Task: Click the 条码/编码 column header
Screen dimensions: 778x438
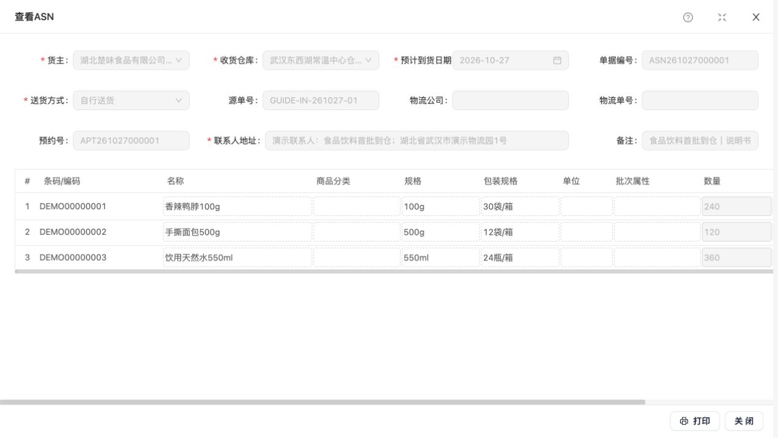Action: 62,181
